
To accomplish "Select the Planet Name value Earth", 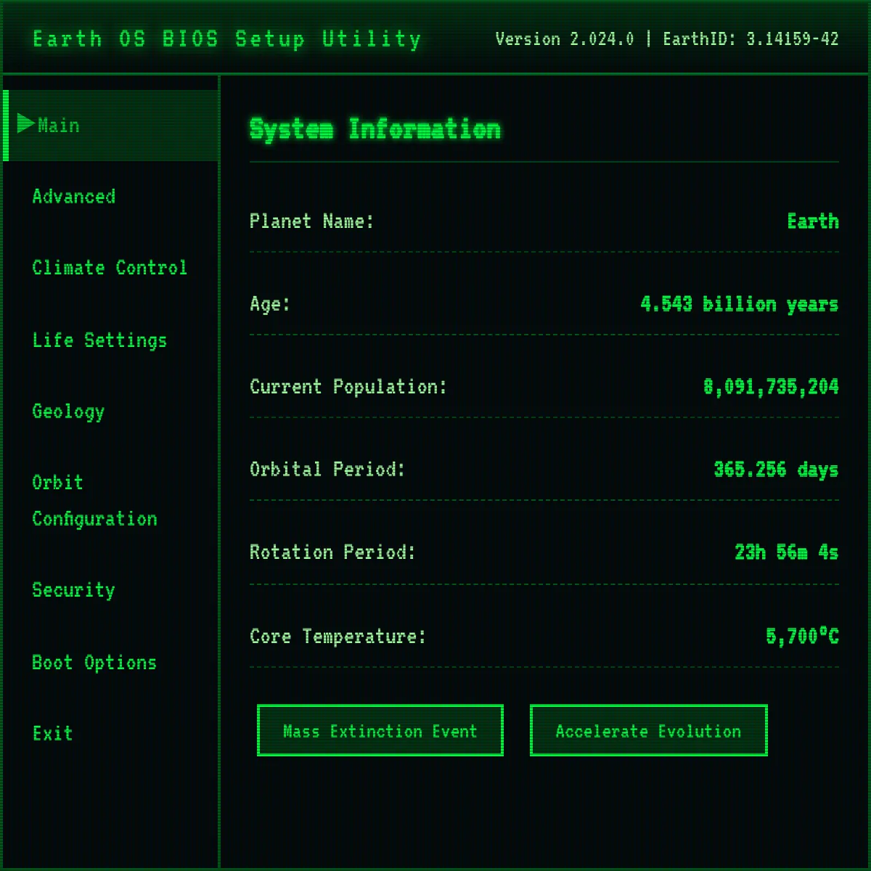I will click(x=813, y=221).
